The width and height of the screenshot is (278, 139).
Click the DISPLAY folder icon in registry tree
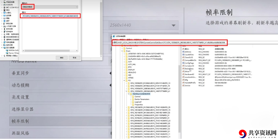[x=126, y=70]
